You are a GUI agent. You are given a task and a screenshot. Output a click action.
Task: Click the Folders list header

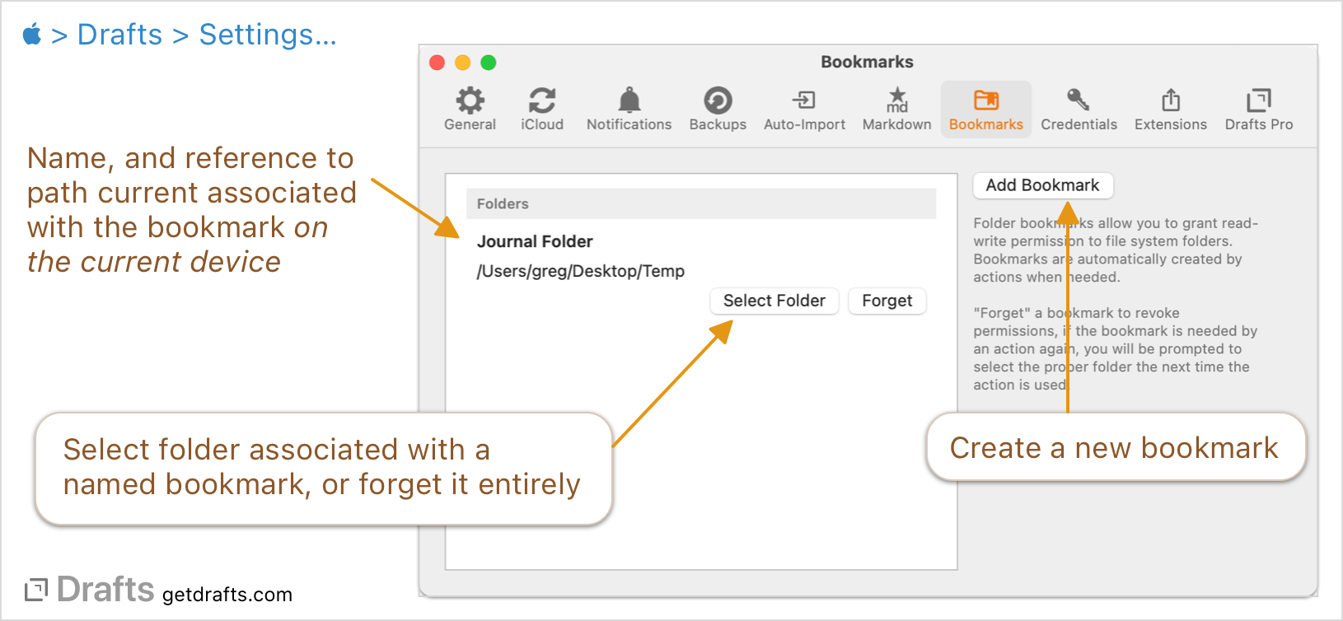[x=701, y=203]
